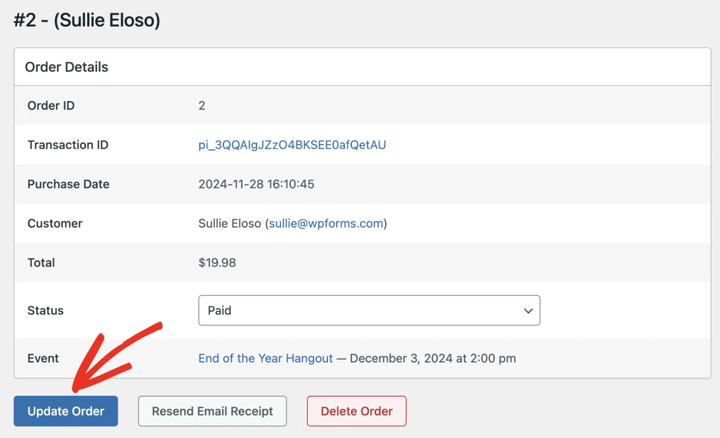
Task: Click the sullie@wpforms.com email link
Action: tap(326, 223)
